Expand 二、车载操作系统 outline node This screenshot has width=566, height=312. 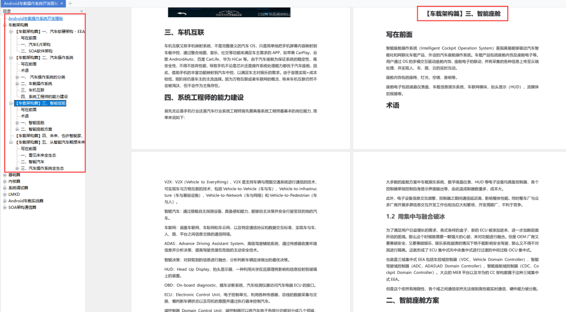point(17,84)
